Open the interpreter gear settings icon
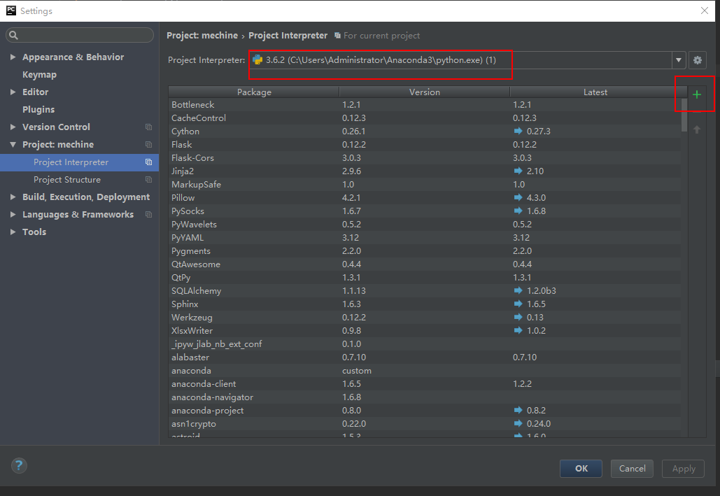The width and height of the screenshot is (720, 496). 698,60
